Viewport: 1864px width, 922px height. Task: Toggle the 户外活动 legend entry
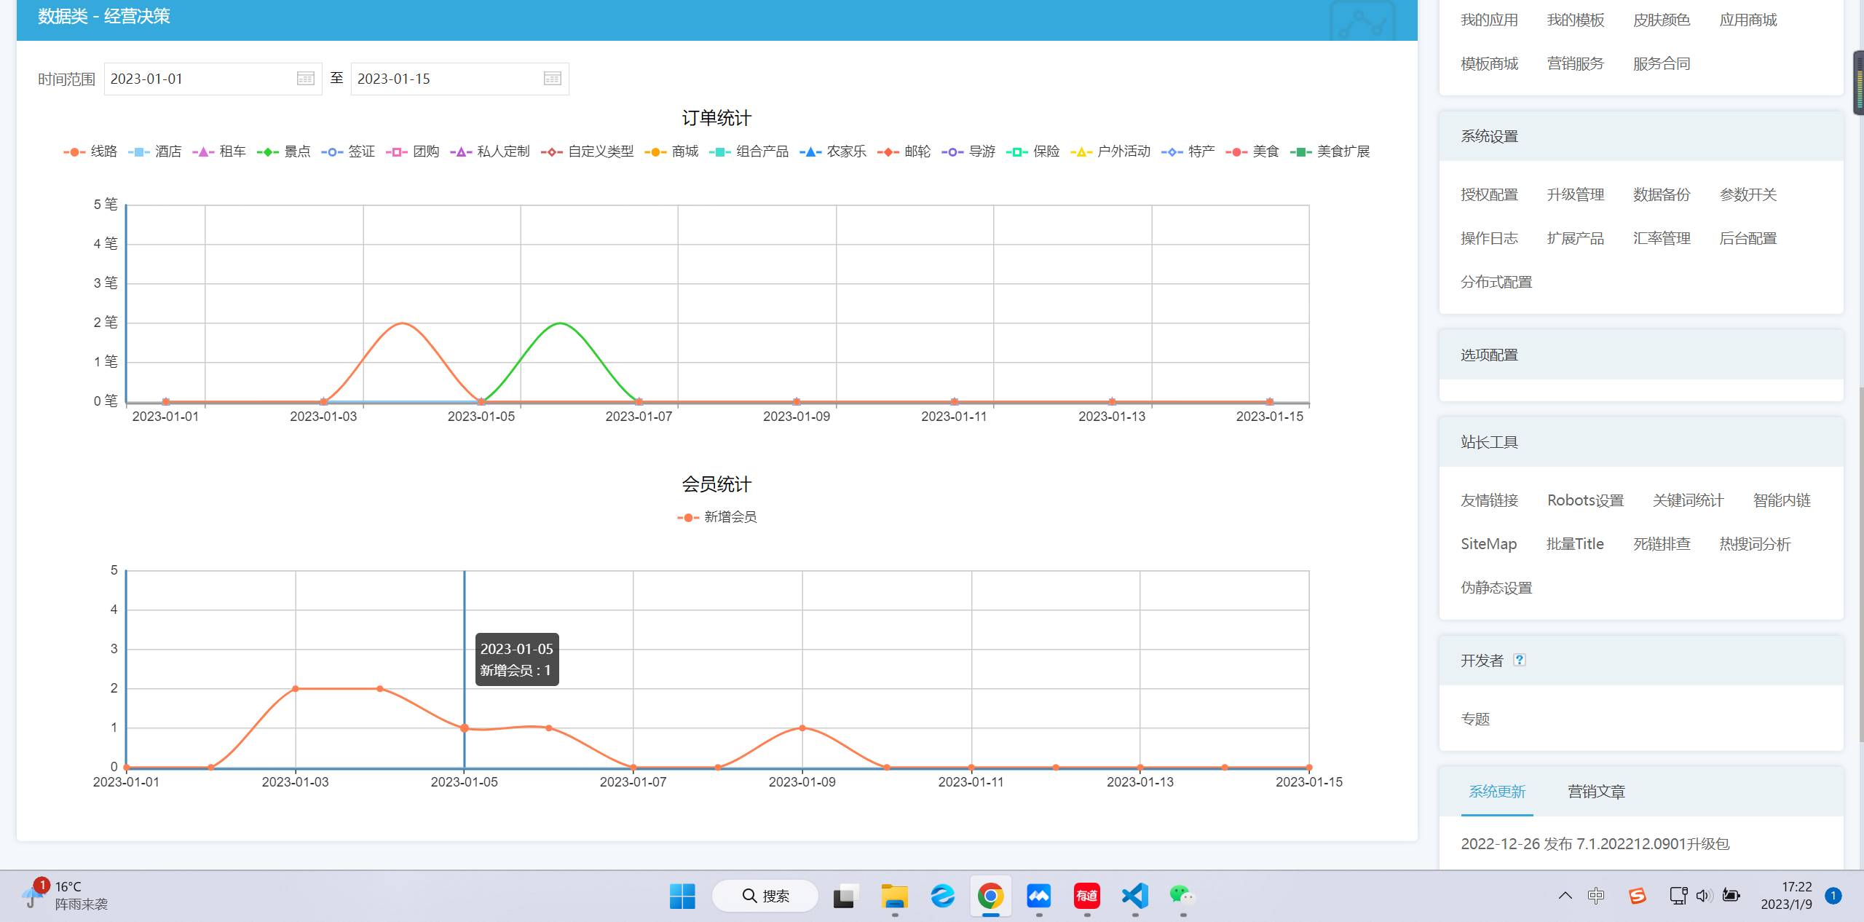coord(1110,151)
